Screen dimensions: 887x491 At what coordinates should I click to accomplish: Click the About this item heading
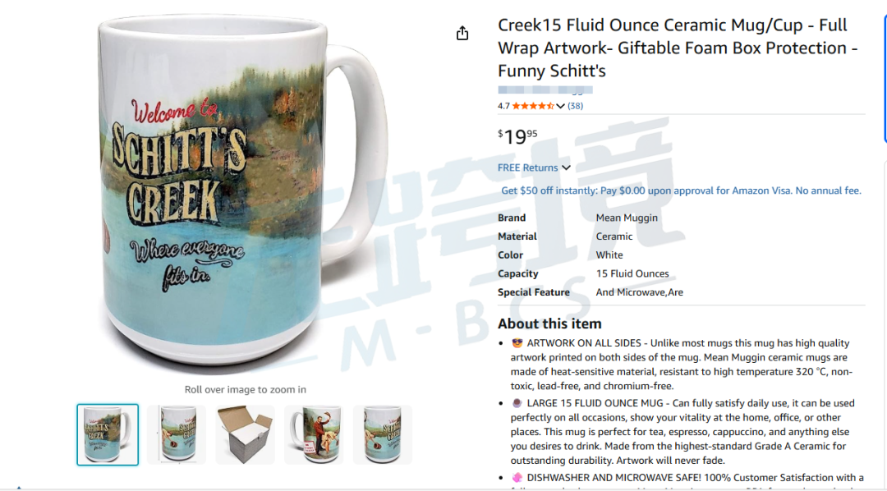pos(549,324)
